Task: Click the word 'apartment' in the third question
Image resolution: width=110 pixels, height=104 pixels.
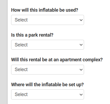Action: click(71, 60)
